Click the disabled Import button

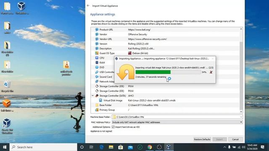click(x=219, y=139)
